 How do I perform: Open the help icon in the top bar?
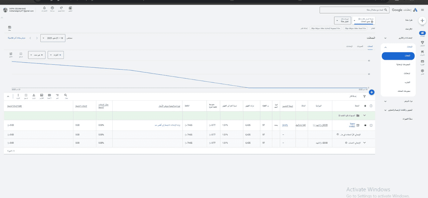pyautogui.click(x=52, y=8)
